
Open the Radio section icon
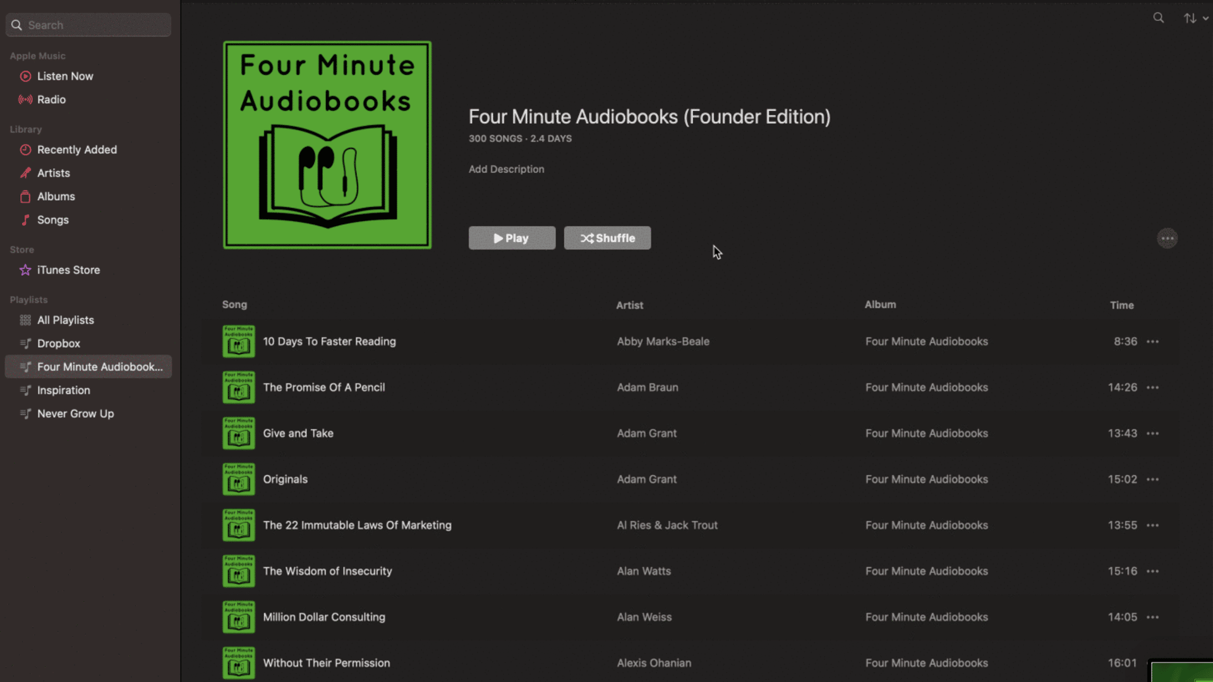25,100
